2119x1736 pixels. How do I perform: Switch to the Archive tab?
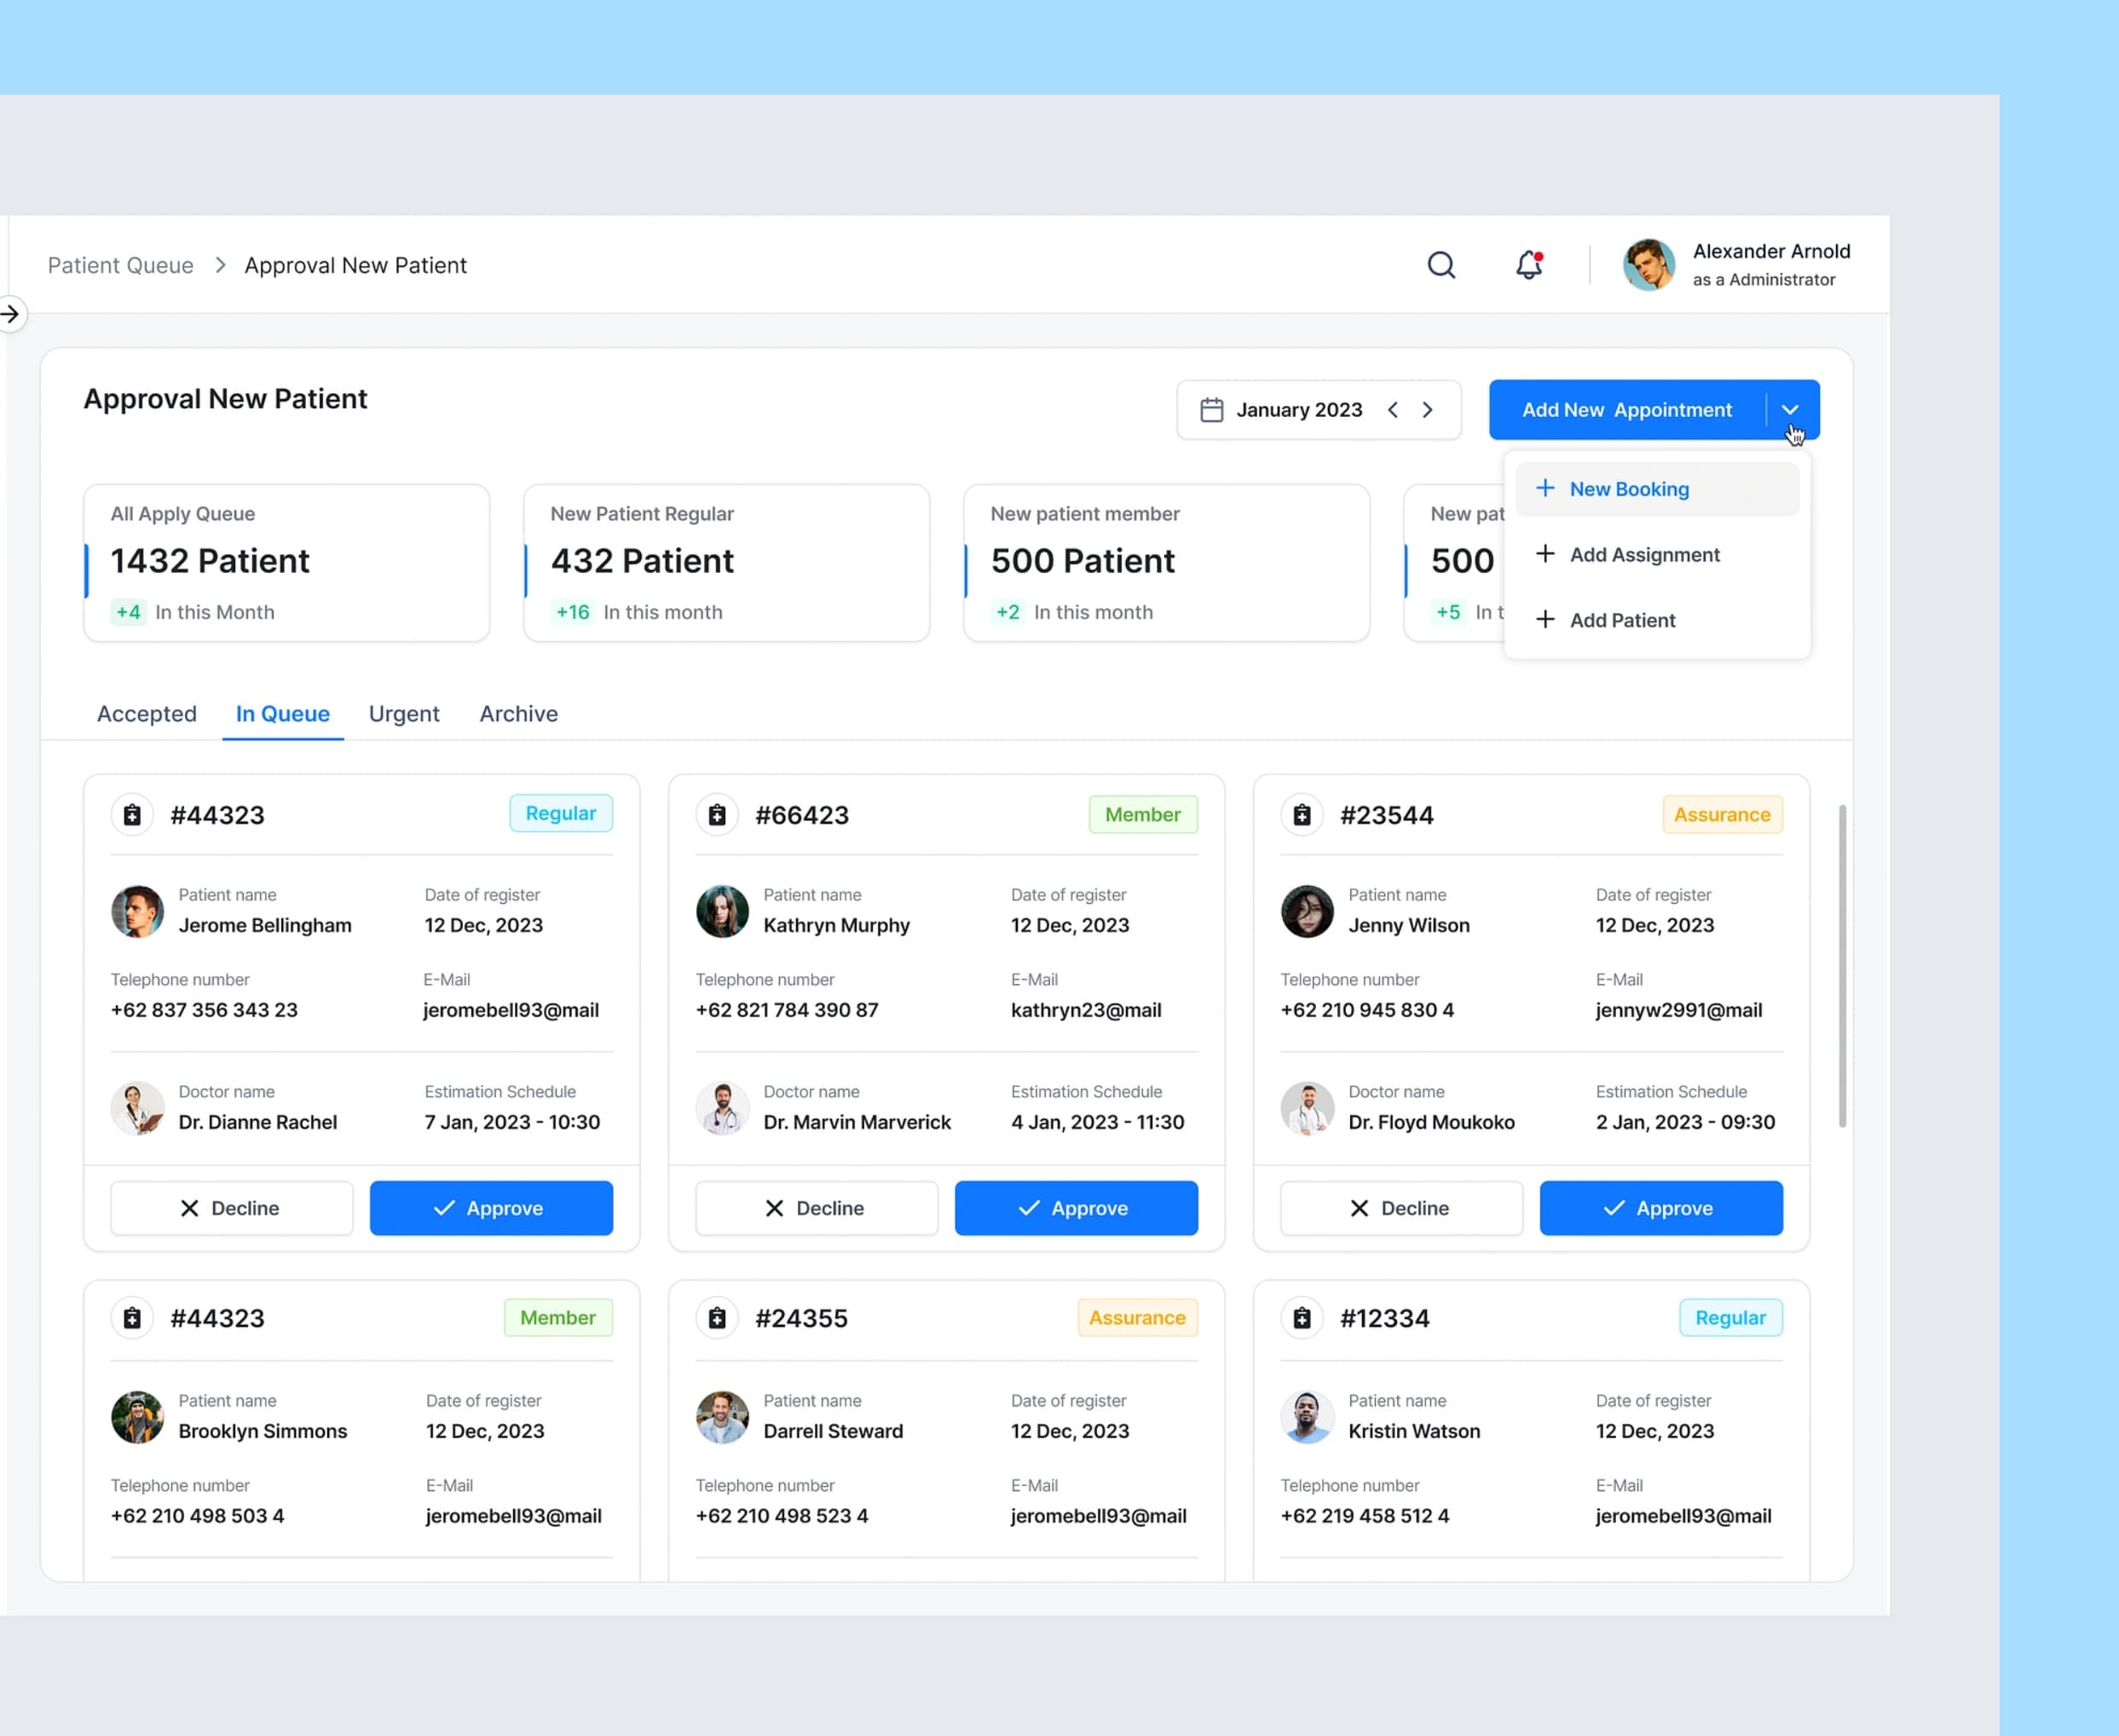click(x=519, y=714)
